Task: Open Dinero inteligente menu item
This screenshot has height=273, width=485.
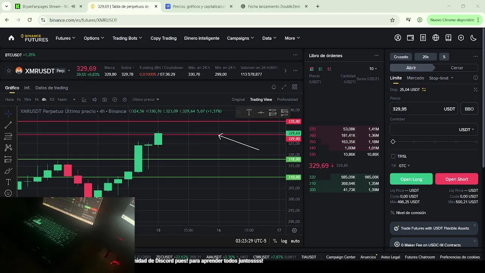Action: pos(202,38)
